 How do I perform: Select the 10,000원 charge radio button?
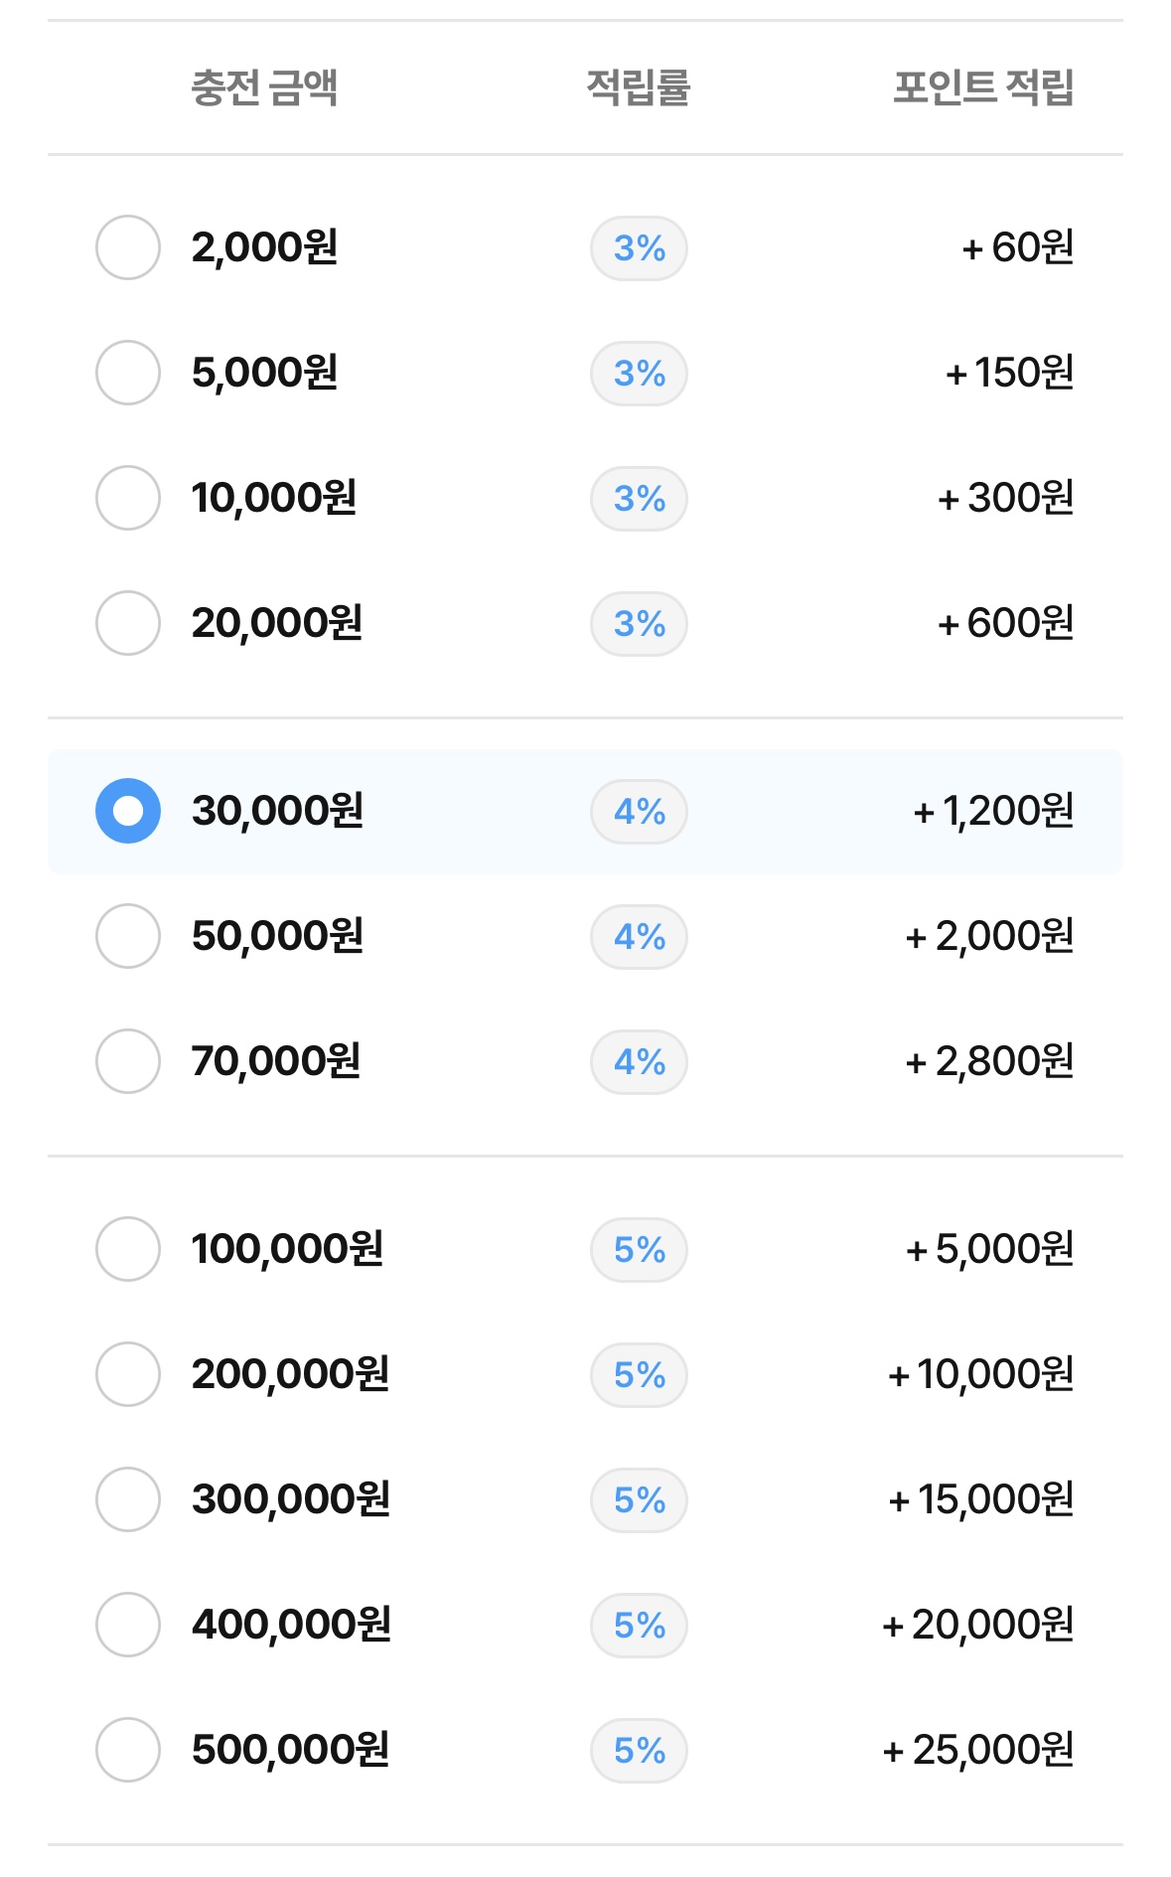tap(128, 498)
